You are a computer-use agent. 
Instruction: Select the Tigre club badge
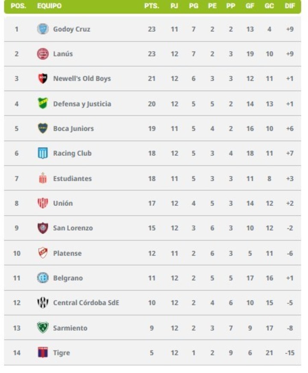click(x=43, y=353)
